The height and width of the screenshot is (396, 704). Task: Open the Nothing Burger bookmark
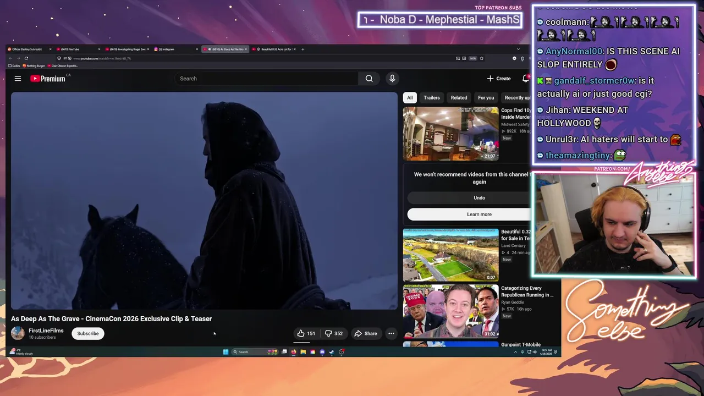[x=34, y=65]
